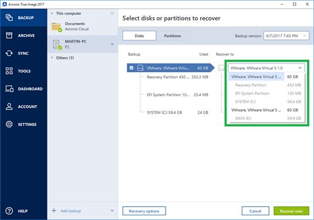Open the Account person icon

(x=9, y=107)
